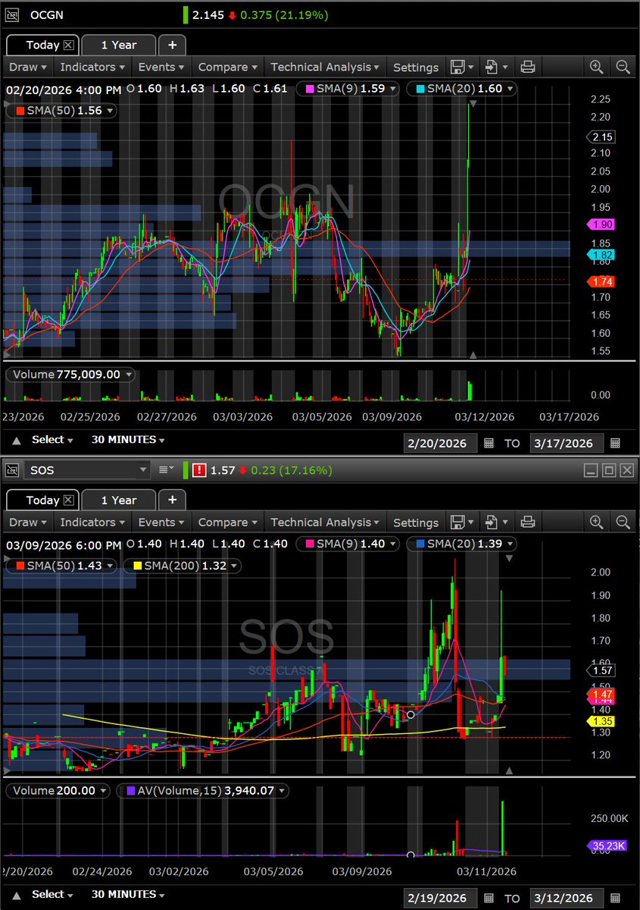Open the Indicators menu in SOS chart
This screenshot has width=640, height=910.
pyautogui.click(x=92, y=522)
